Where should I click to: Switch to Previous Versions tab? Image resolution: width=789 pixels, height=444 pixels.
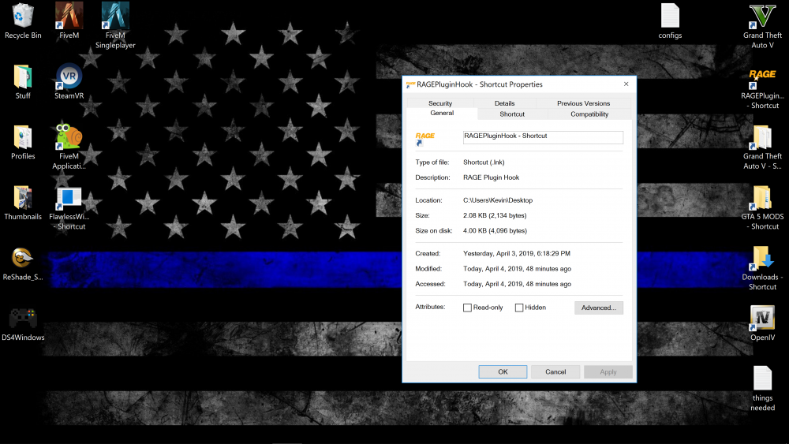583,103
